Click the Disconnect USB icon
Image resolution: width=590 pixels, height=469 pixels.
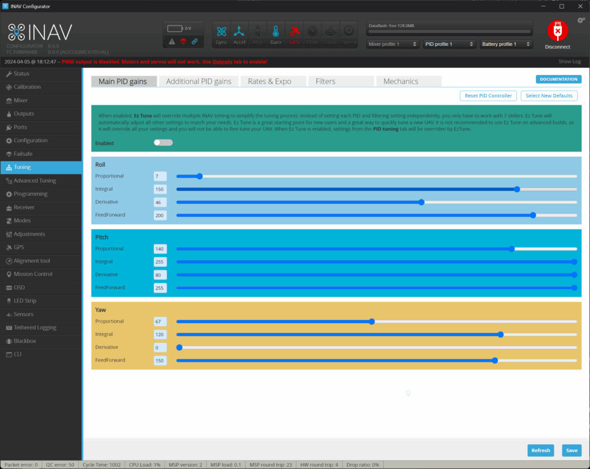(558, 31)
